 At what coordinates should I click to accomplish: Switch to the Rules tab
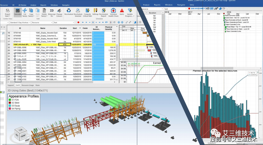(x=38, y=85)
